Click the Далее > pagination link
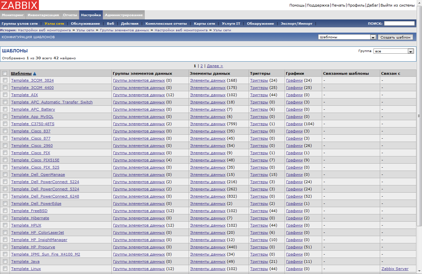Screen dimensions: 422x274 pyautogui.click(x=215, y=66)
